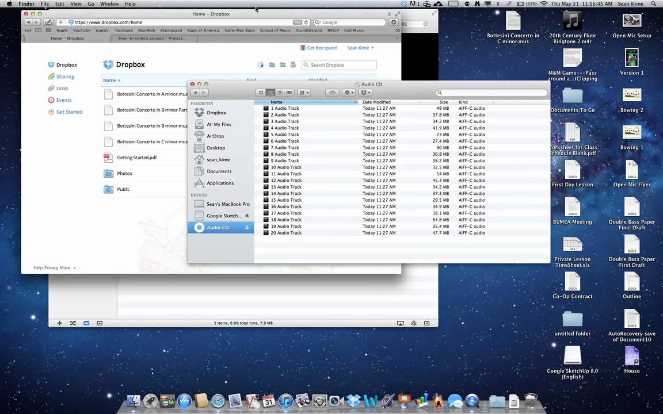
Task: Switch Finder window to icon view
Action: click(261, 93)
